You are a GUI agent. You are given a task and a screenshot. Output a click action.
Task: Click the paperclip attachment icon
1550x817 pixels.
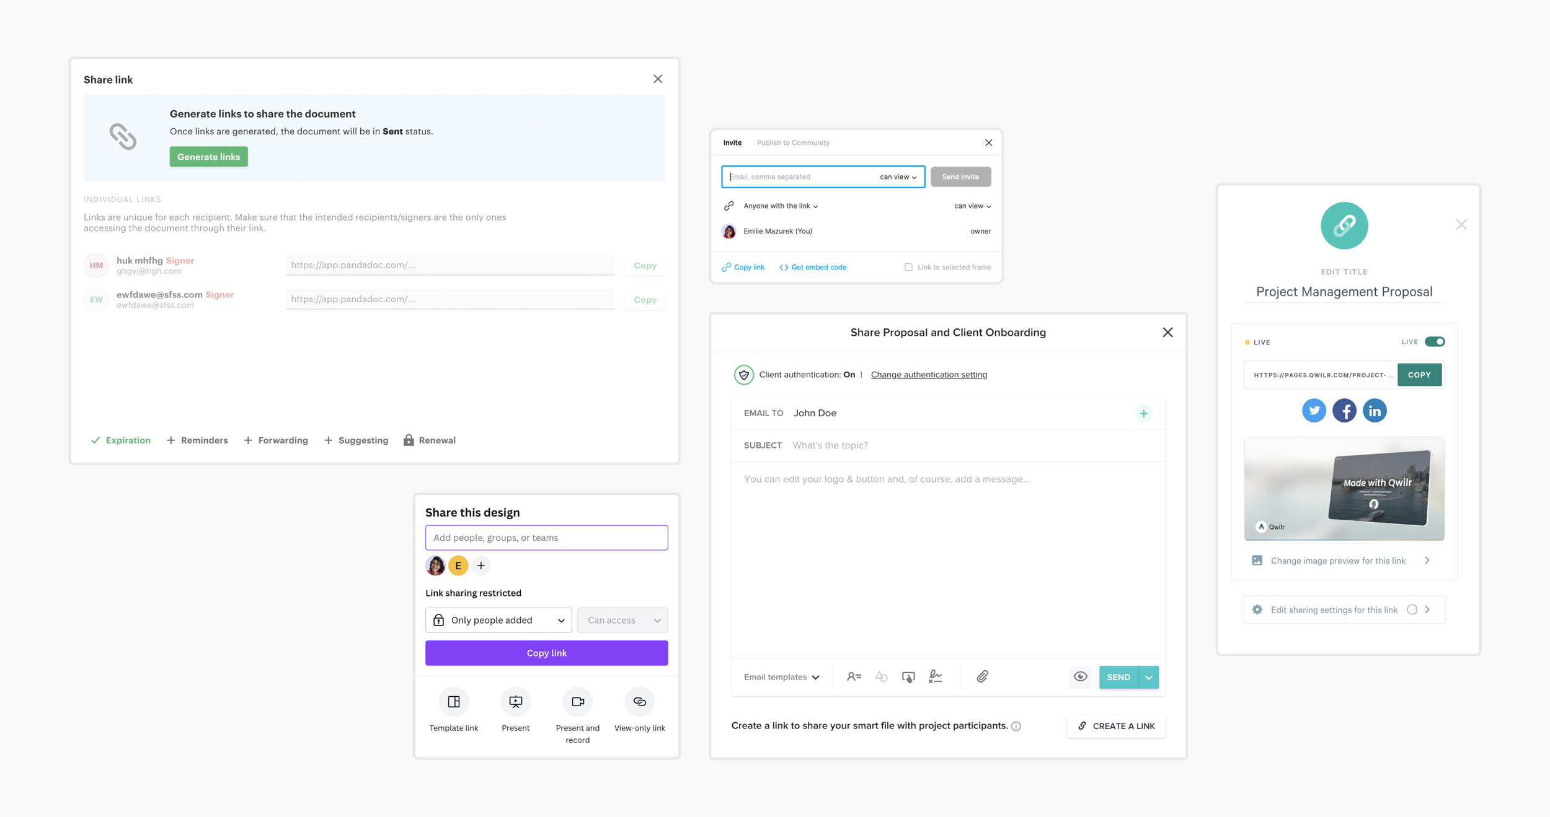pos(982,677)
